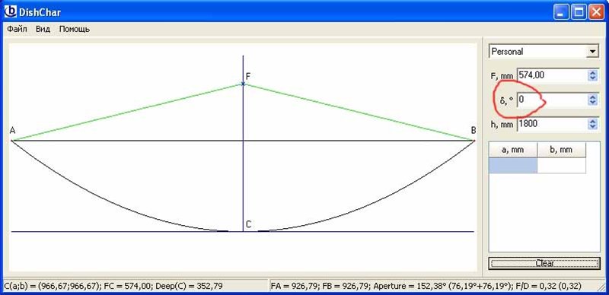
Task: Open the Помощь menu
Action: click(x=75, y=29)
